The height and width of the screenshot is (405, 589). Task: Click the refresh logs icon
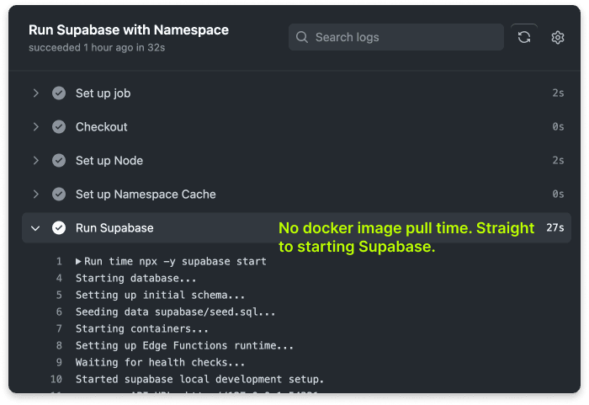click(x=524, y=37)
